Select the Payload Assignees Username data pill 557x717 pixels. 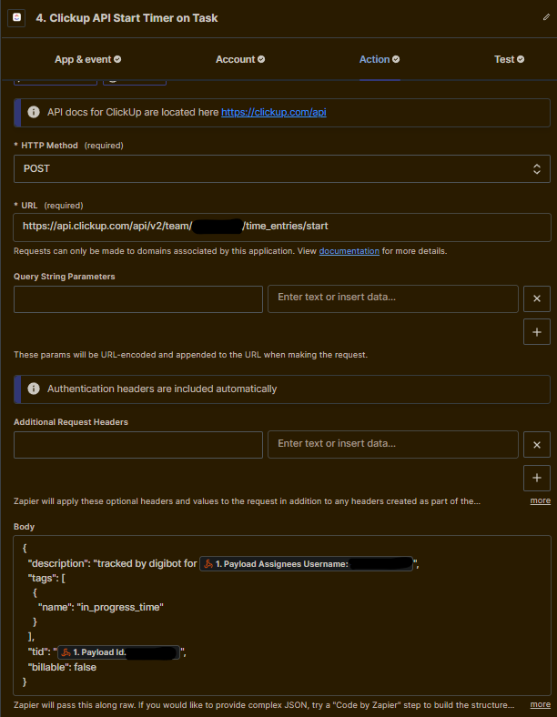click(x=306, y=564)
